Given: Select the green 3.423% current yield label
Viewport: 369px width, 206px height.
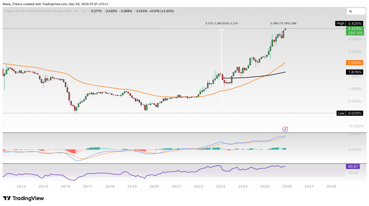Looking at the screenshot, I should point(354,28).
